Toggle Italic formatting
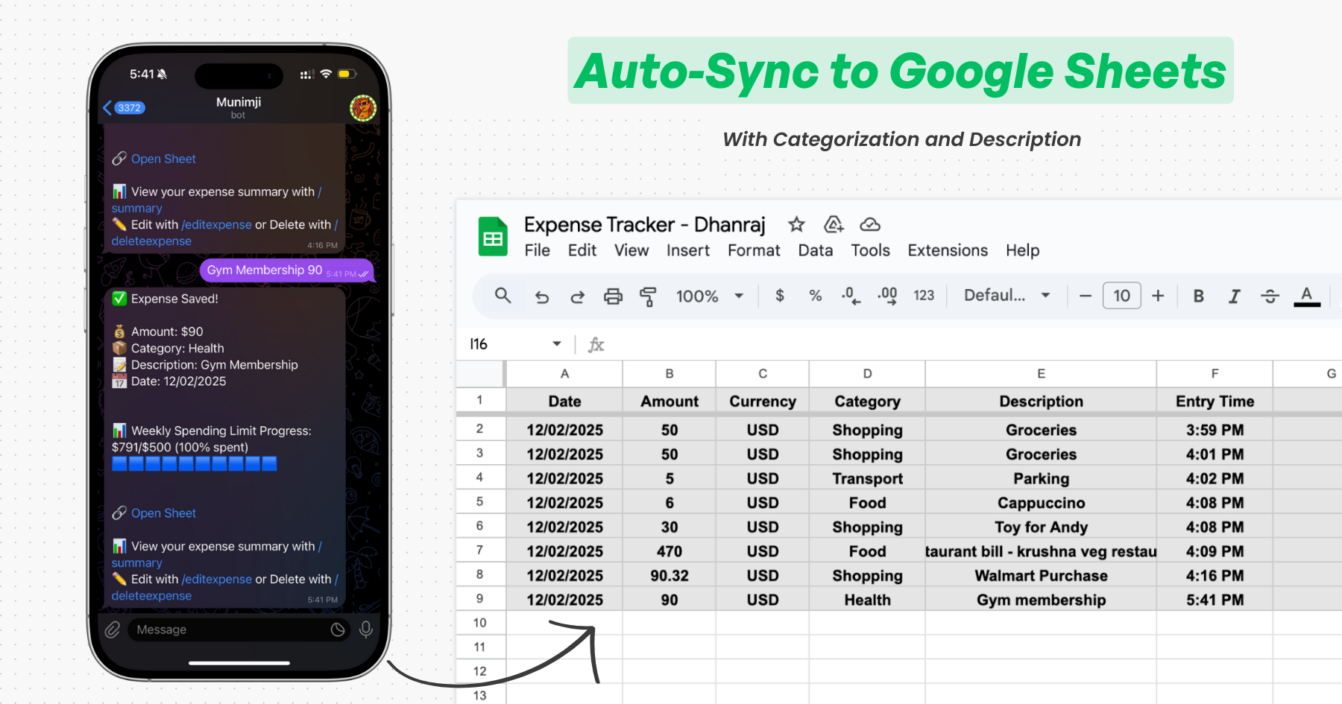1342x704 pixels. tap(1235, 296)
